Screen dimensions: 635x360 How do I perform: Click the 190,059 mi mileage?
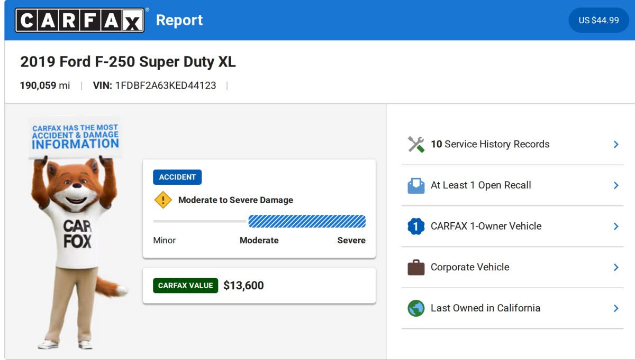(x=45, y=86)
